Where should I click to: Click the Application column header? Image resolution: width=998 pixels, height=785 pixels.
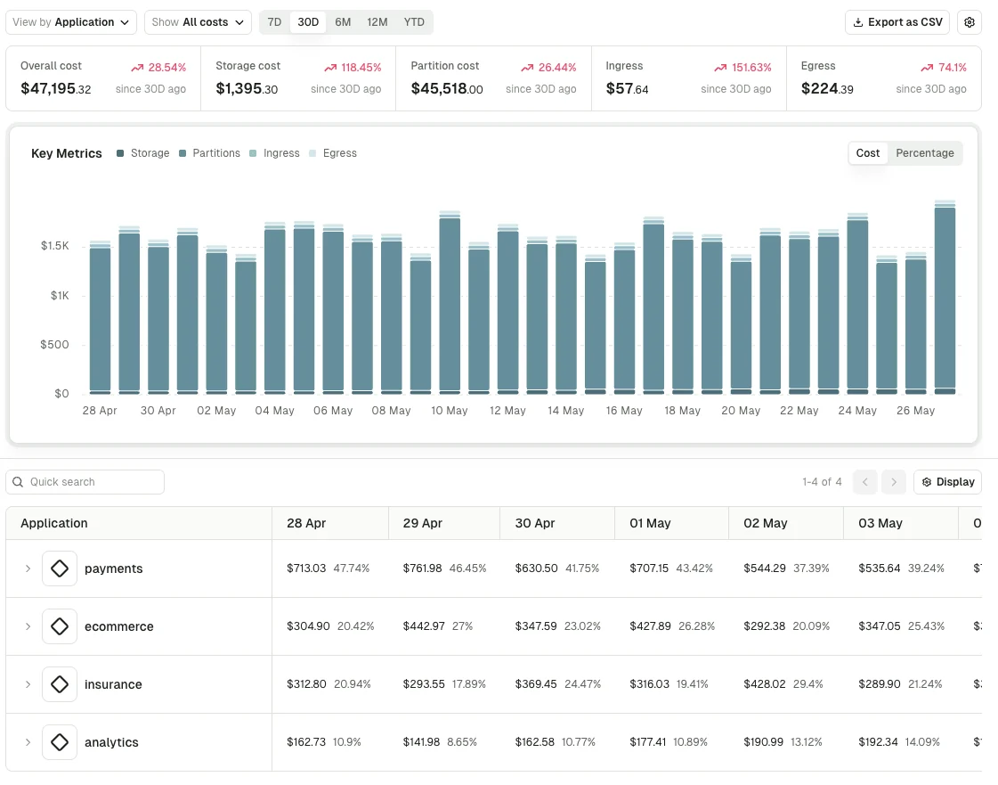click(x=139, y=523)
